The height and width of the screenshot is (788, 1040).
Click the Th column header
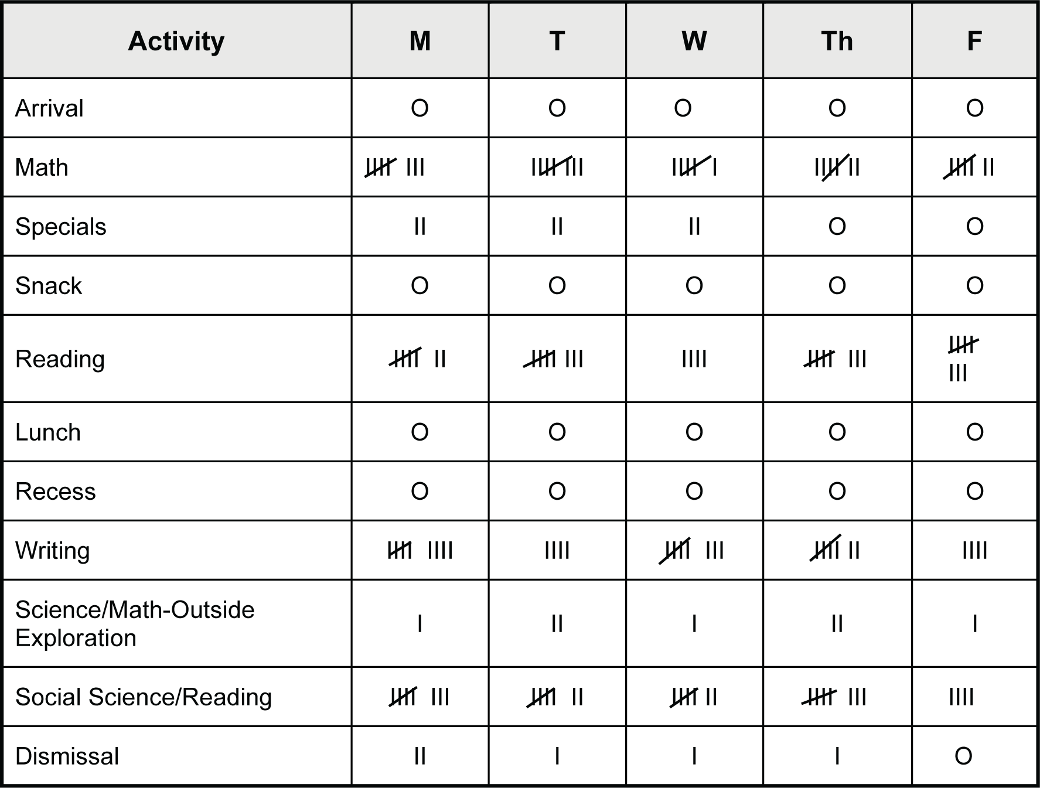pos(837,41)
